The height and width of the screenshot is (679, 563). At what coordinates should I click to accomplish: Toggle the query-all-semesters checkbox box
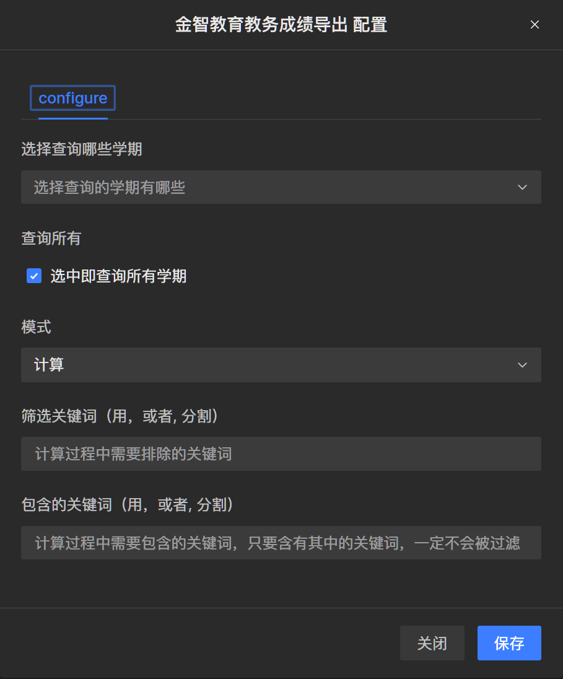click(34, 276)
